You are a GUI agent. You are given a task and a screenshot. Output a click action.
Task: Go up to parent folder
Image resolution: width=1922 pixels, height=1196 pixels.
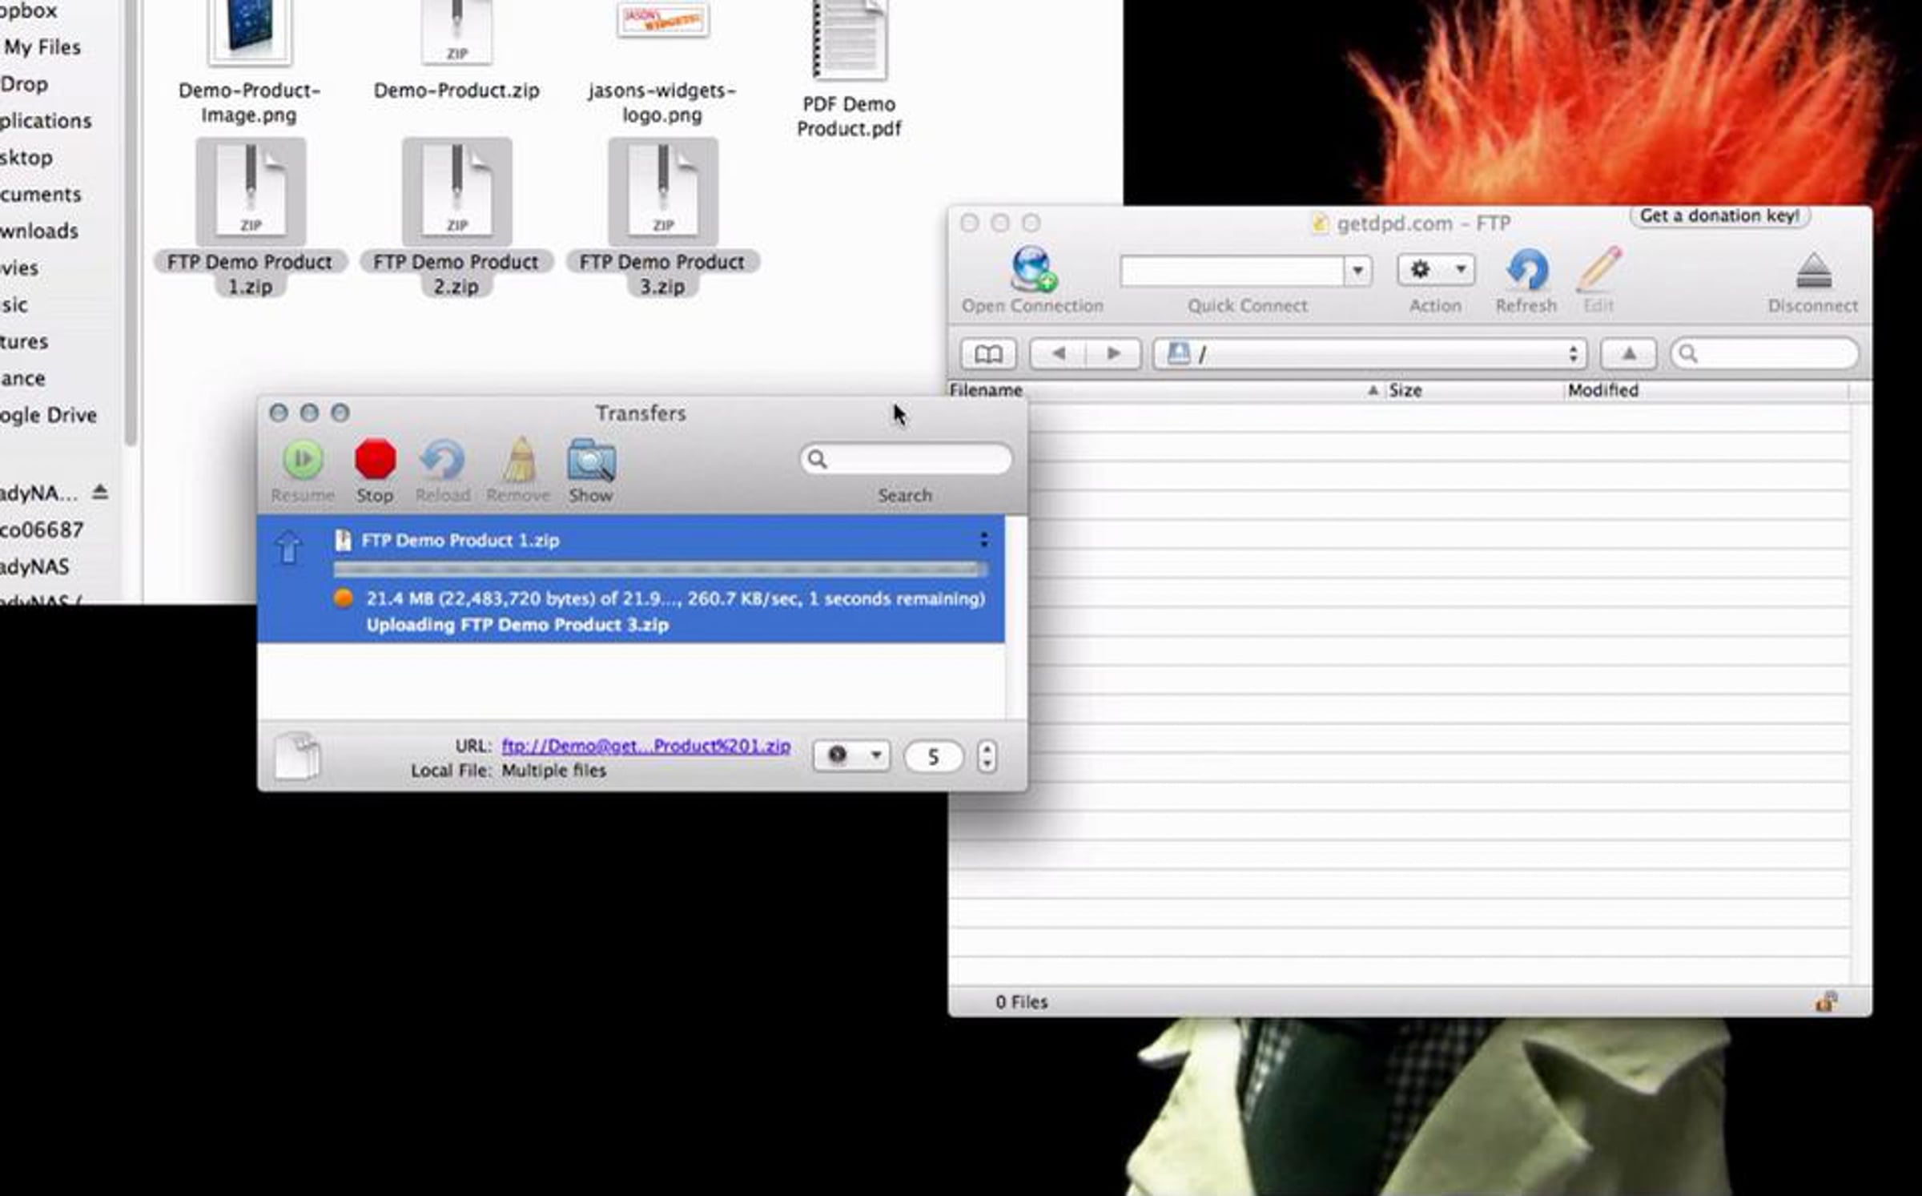point(1628,354)
